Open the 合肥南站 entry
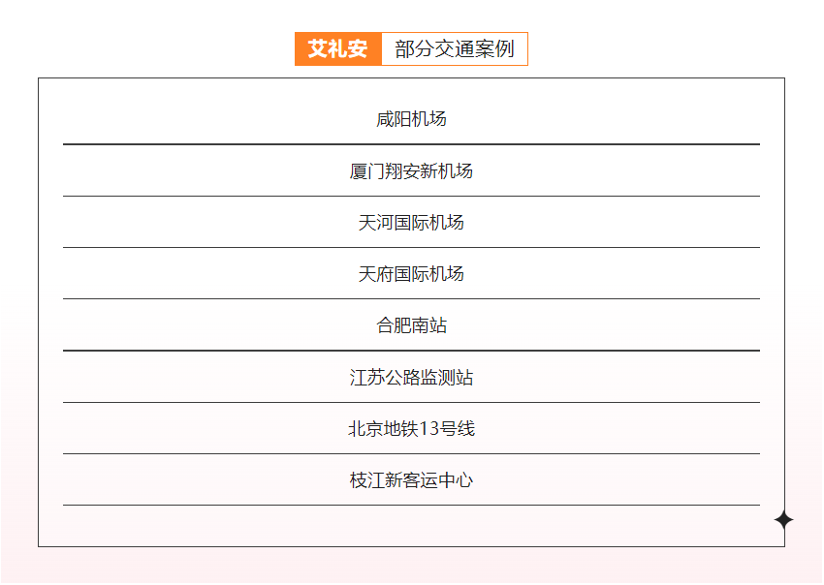The image size is (824, 585). click(x=411, y=325)
